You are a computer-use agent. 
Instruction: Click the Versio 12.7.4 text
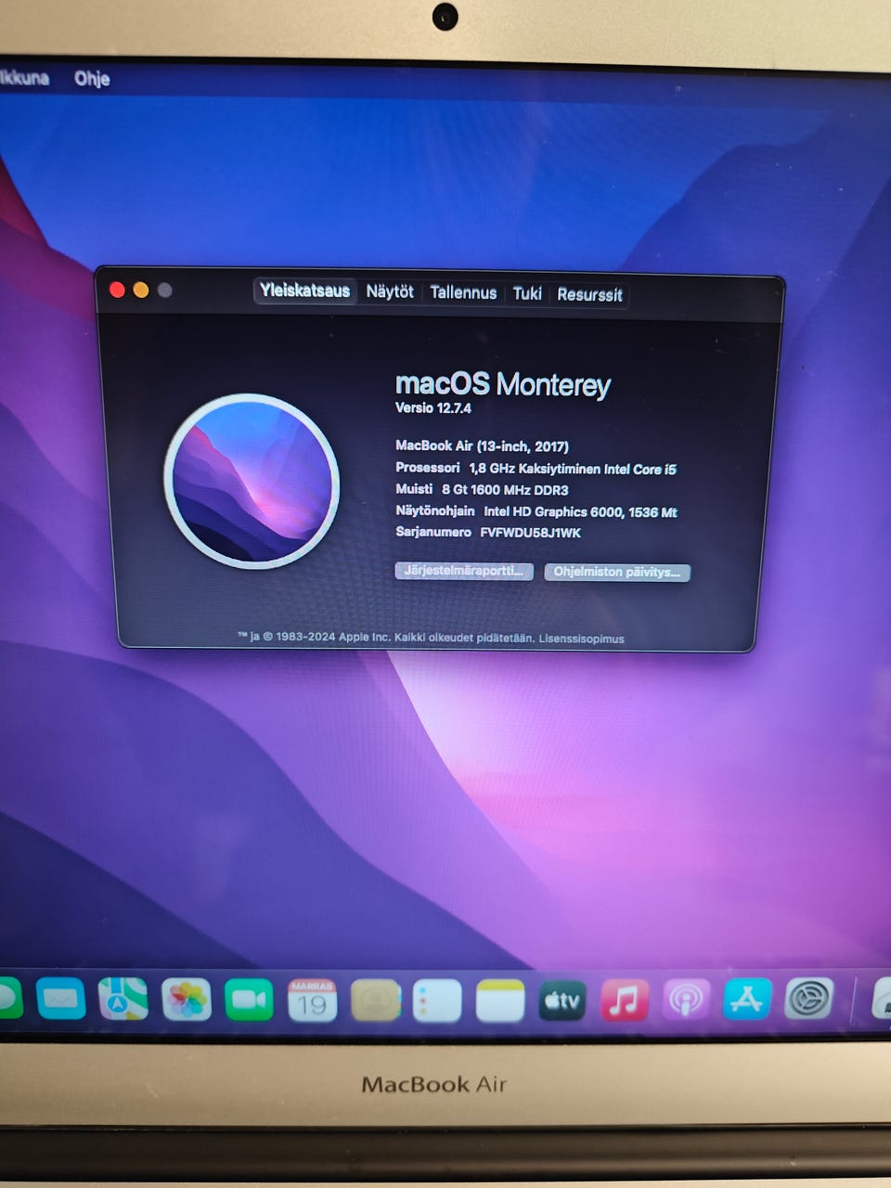pyautogui.click(x=433, y=407)
